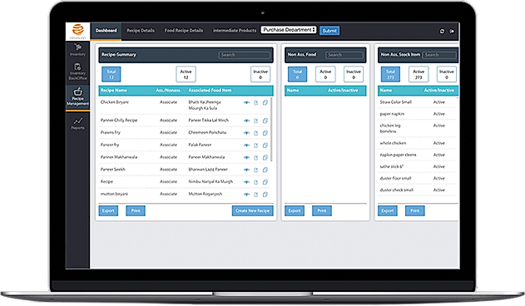Viewport: 525px width, 306px height.
Task: Click the blue Submit button
Action: 329,31
